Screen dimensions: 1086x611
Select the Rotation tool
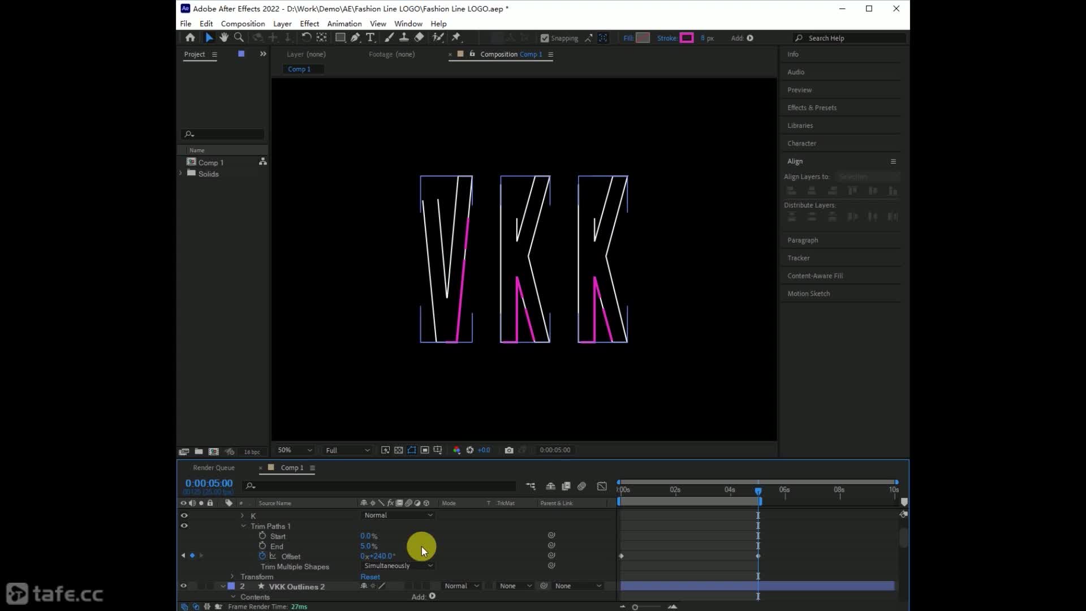(x=306, y=38)
